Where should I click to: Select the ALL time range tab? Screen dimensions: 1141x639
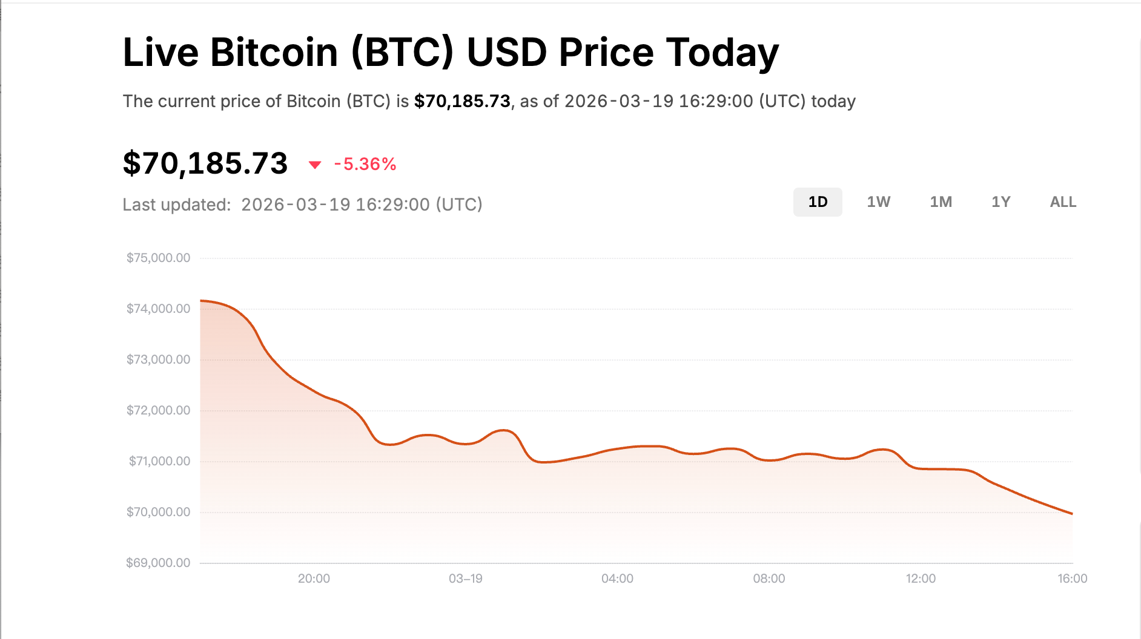coord(1063,202)
